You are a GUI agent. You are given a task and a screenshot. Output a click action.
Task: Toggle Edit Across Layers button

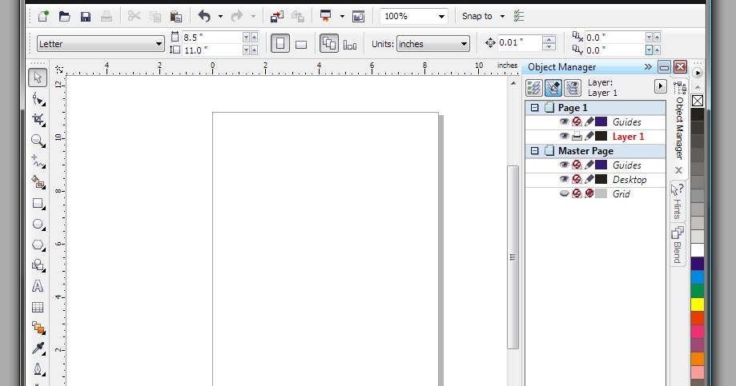tap(553, 88)
